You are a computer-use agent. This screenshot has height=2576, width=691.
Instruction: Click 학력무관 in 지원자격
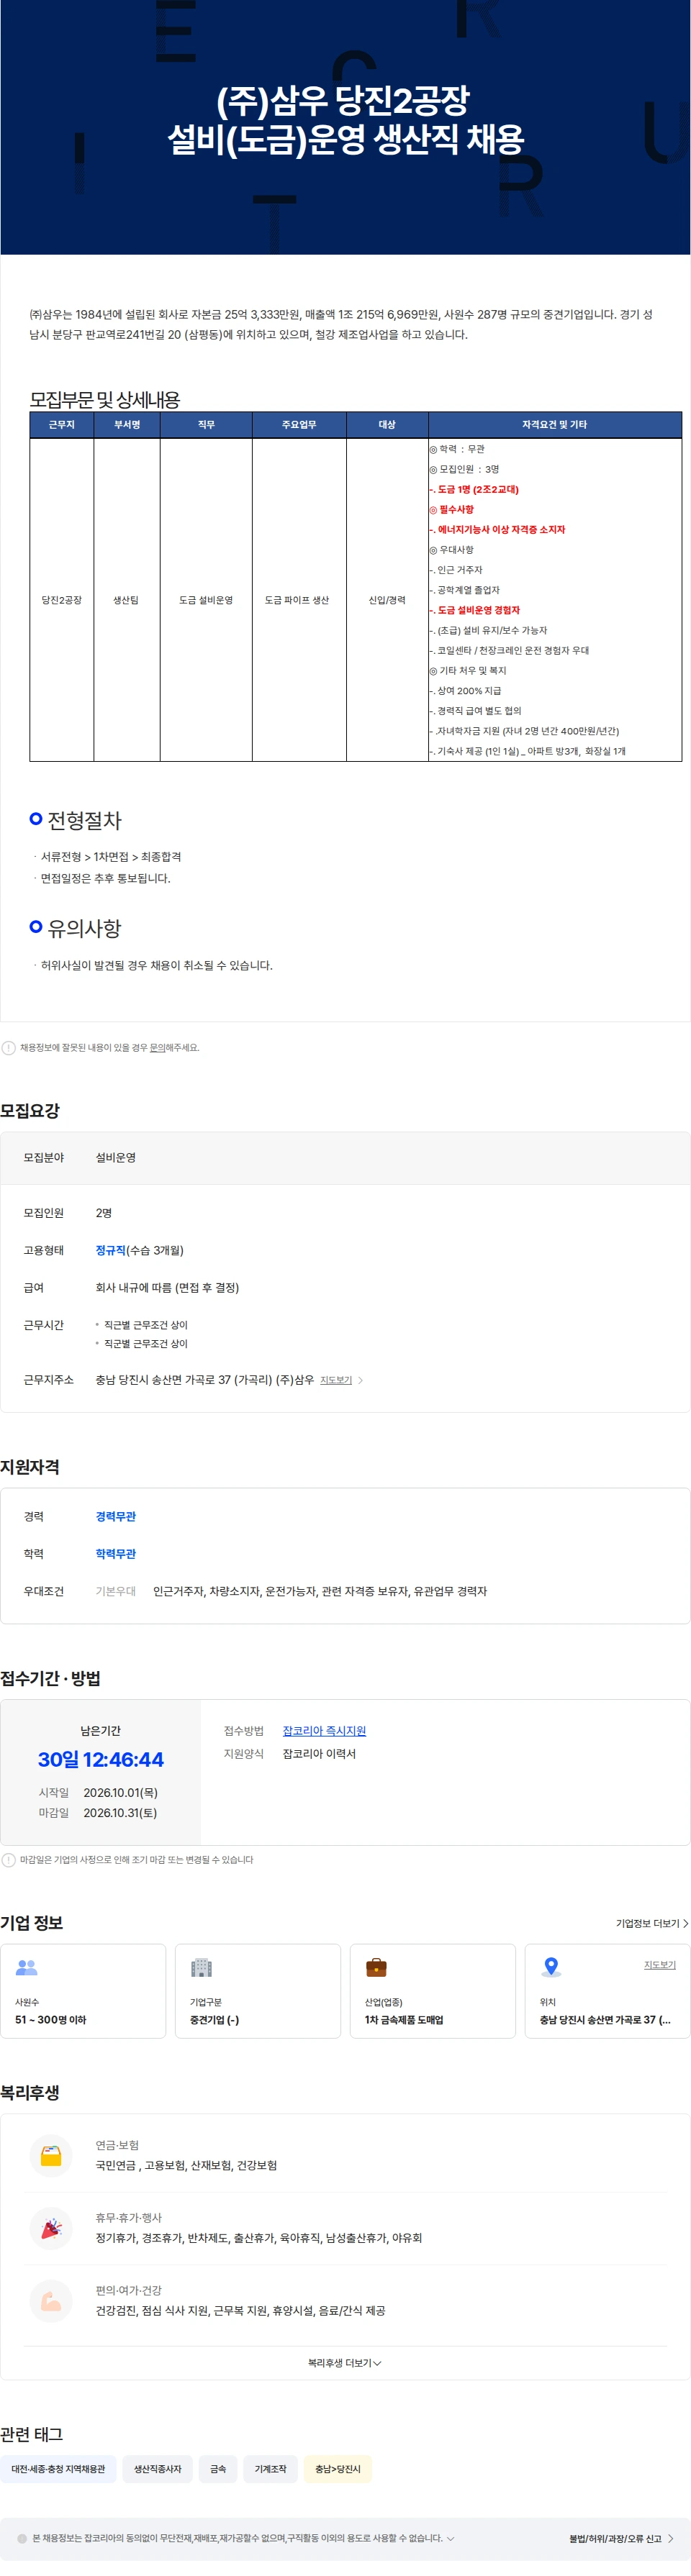click(x=116, y=1554)
